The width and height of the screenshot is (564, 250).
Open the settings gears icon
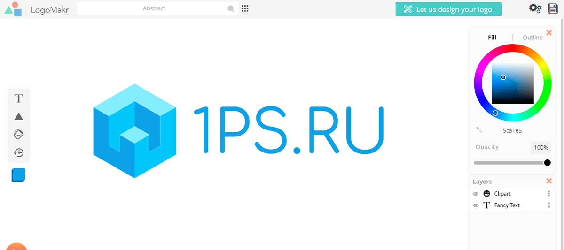(x=535, y=8)
